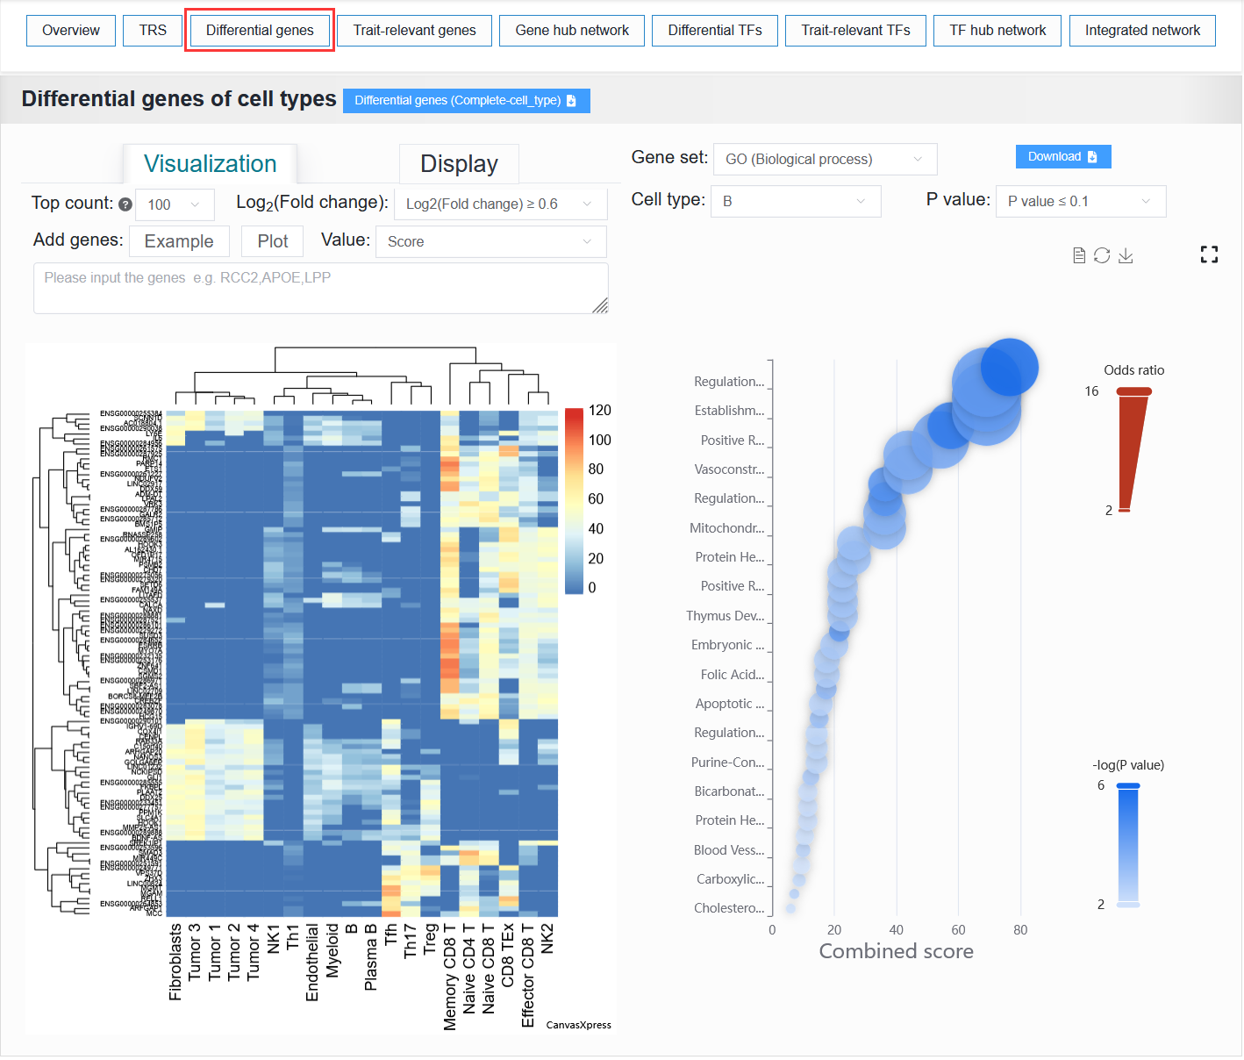The image size is (1244, 1060).
Task: Click the Plasma B column label
Action: click(370, 958)
